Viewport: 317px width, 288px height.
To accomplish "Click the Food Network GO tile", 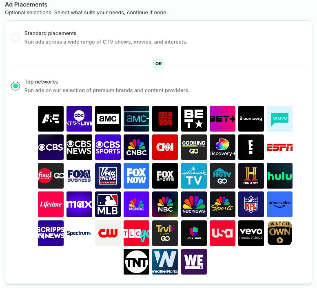I will [x=51, y=176].
